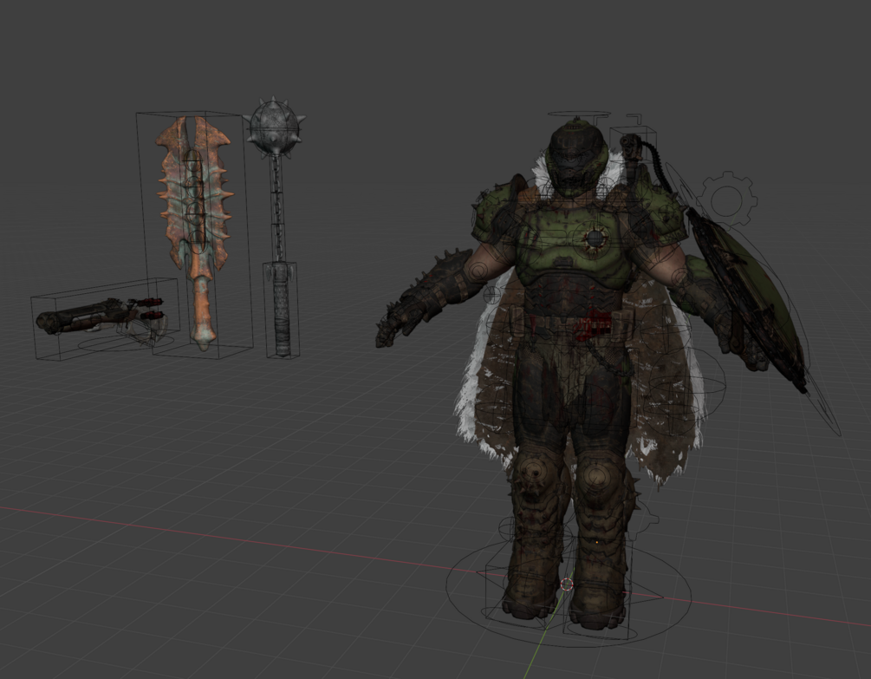Click the round emblem on the chest armor
The image size is (871, 679).
(595, 238)
